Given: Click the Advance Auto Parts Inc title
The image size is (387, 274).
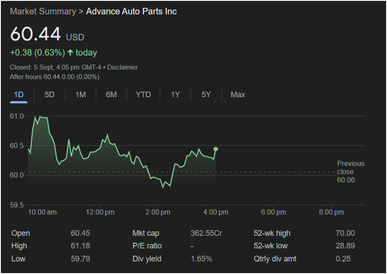Looking at the screenshot, I should coord(131,11).
